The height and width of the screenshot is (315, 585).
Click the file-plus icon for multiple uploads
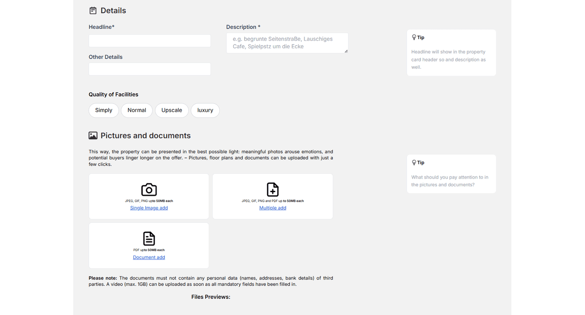273,189
